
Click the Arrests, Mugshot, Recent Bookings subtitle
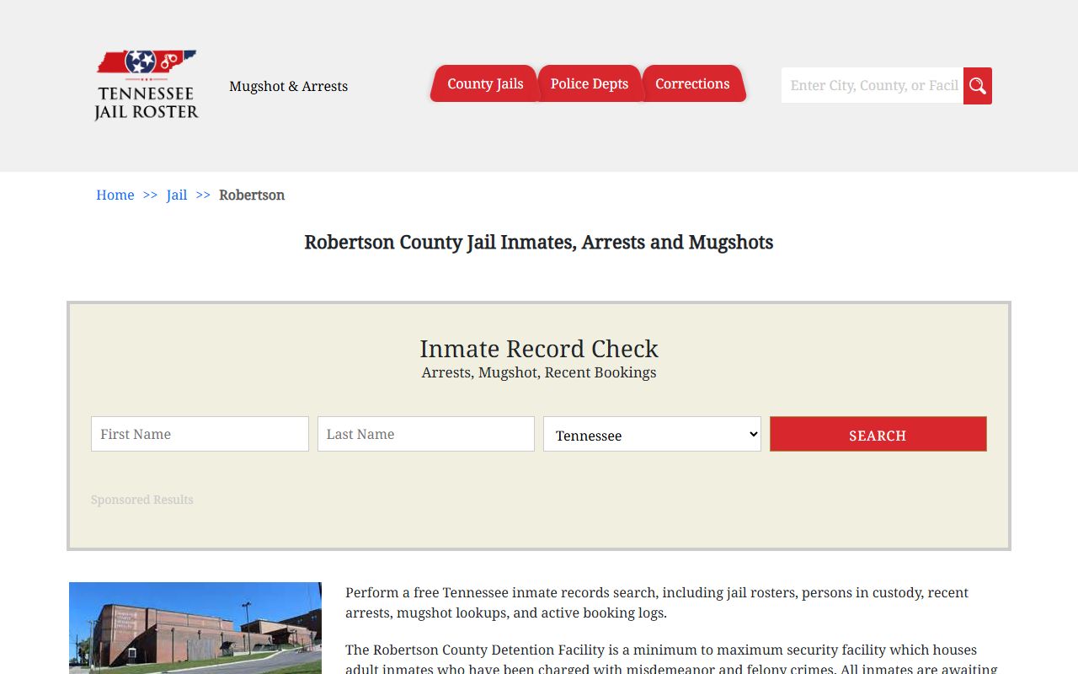point(539,372)
